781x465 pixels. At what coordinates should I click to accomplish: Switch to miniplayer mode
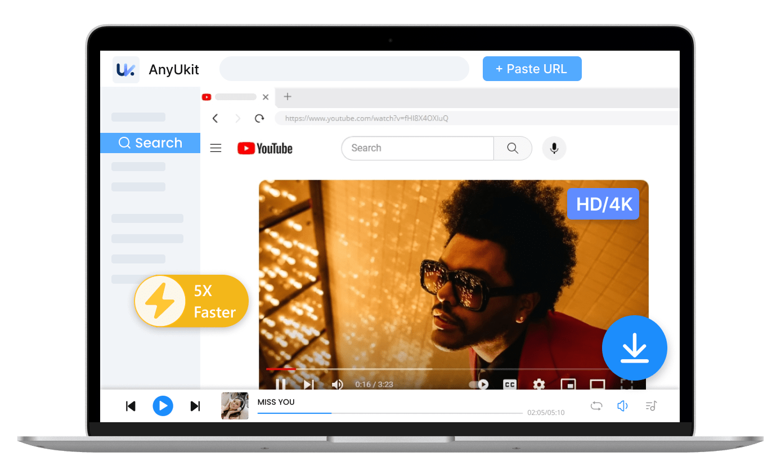pyautogui.click(x=568, y=385)
